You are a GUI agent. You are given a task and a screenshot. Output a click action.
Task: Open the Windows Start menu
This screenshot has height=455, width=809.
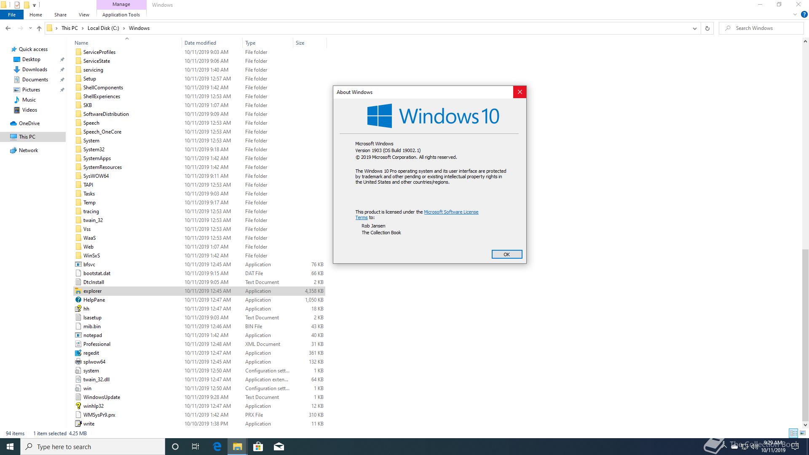coord(10,447)
